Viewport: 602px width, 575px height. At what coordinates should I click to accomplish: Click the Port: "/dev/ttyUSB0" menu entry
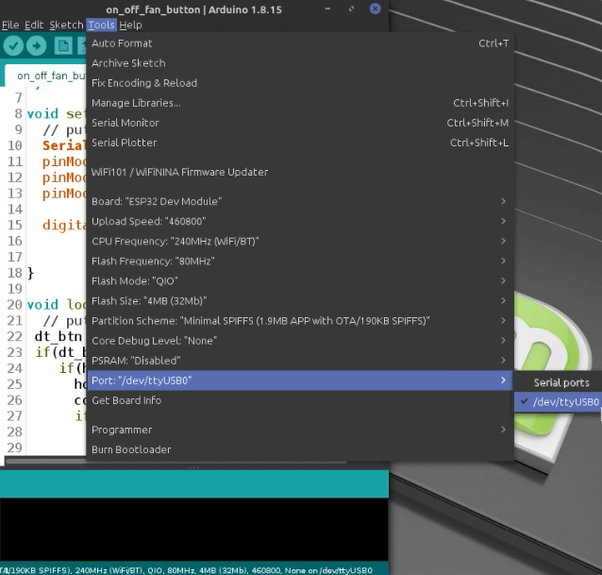(300, 381)
